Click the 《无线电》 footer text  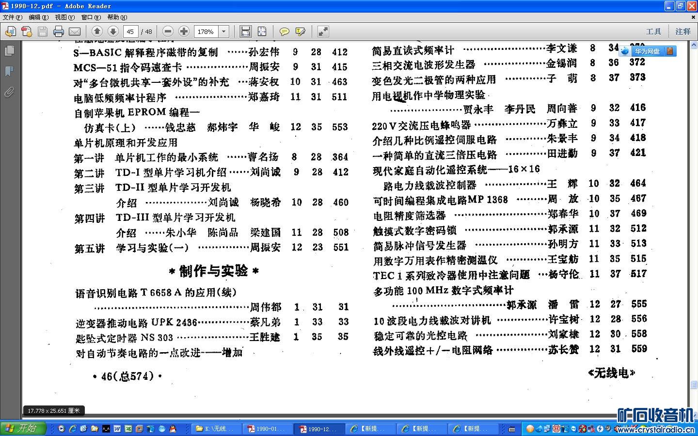pos(611,373)
